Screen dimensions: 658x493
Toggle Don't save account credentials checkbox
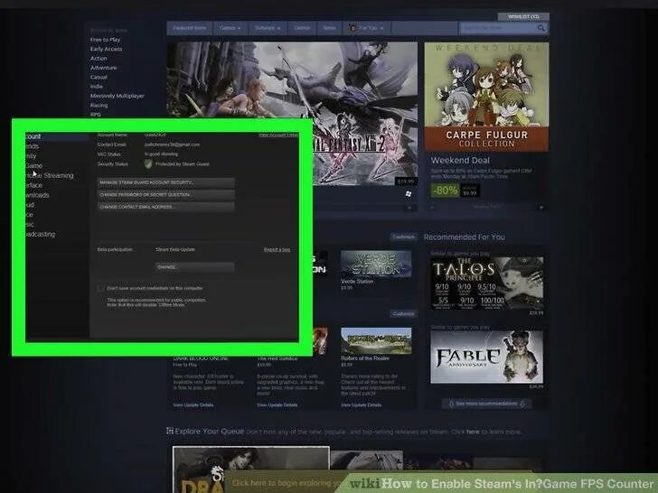pos(100,288)
